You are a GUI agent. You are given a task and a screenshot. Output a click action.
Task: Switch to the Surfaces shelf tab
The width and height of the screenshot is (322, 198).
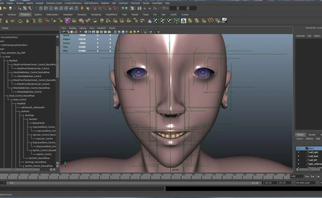pos(11,15)
